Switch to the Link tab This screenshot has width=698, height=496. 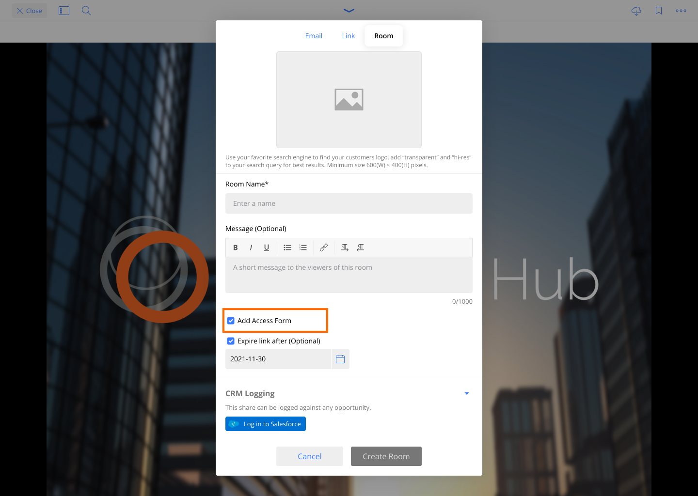(x=348, y=36)
